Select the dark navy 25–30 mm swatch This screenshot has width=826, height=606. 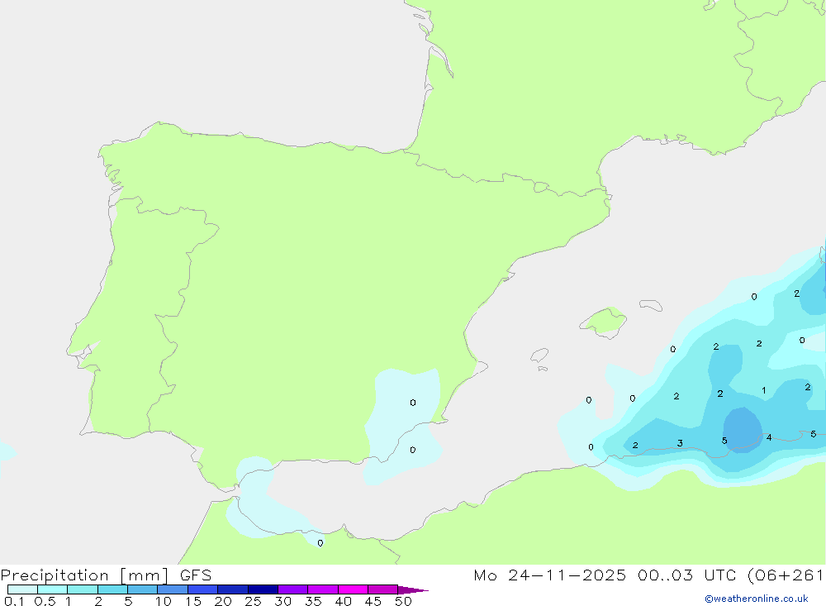[263, 589]
